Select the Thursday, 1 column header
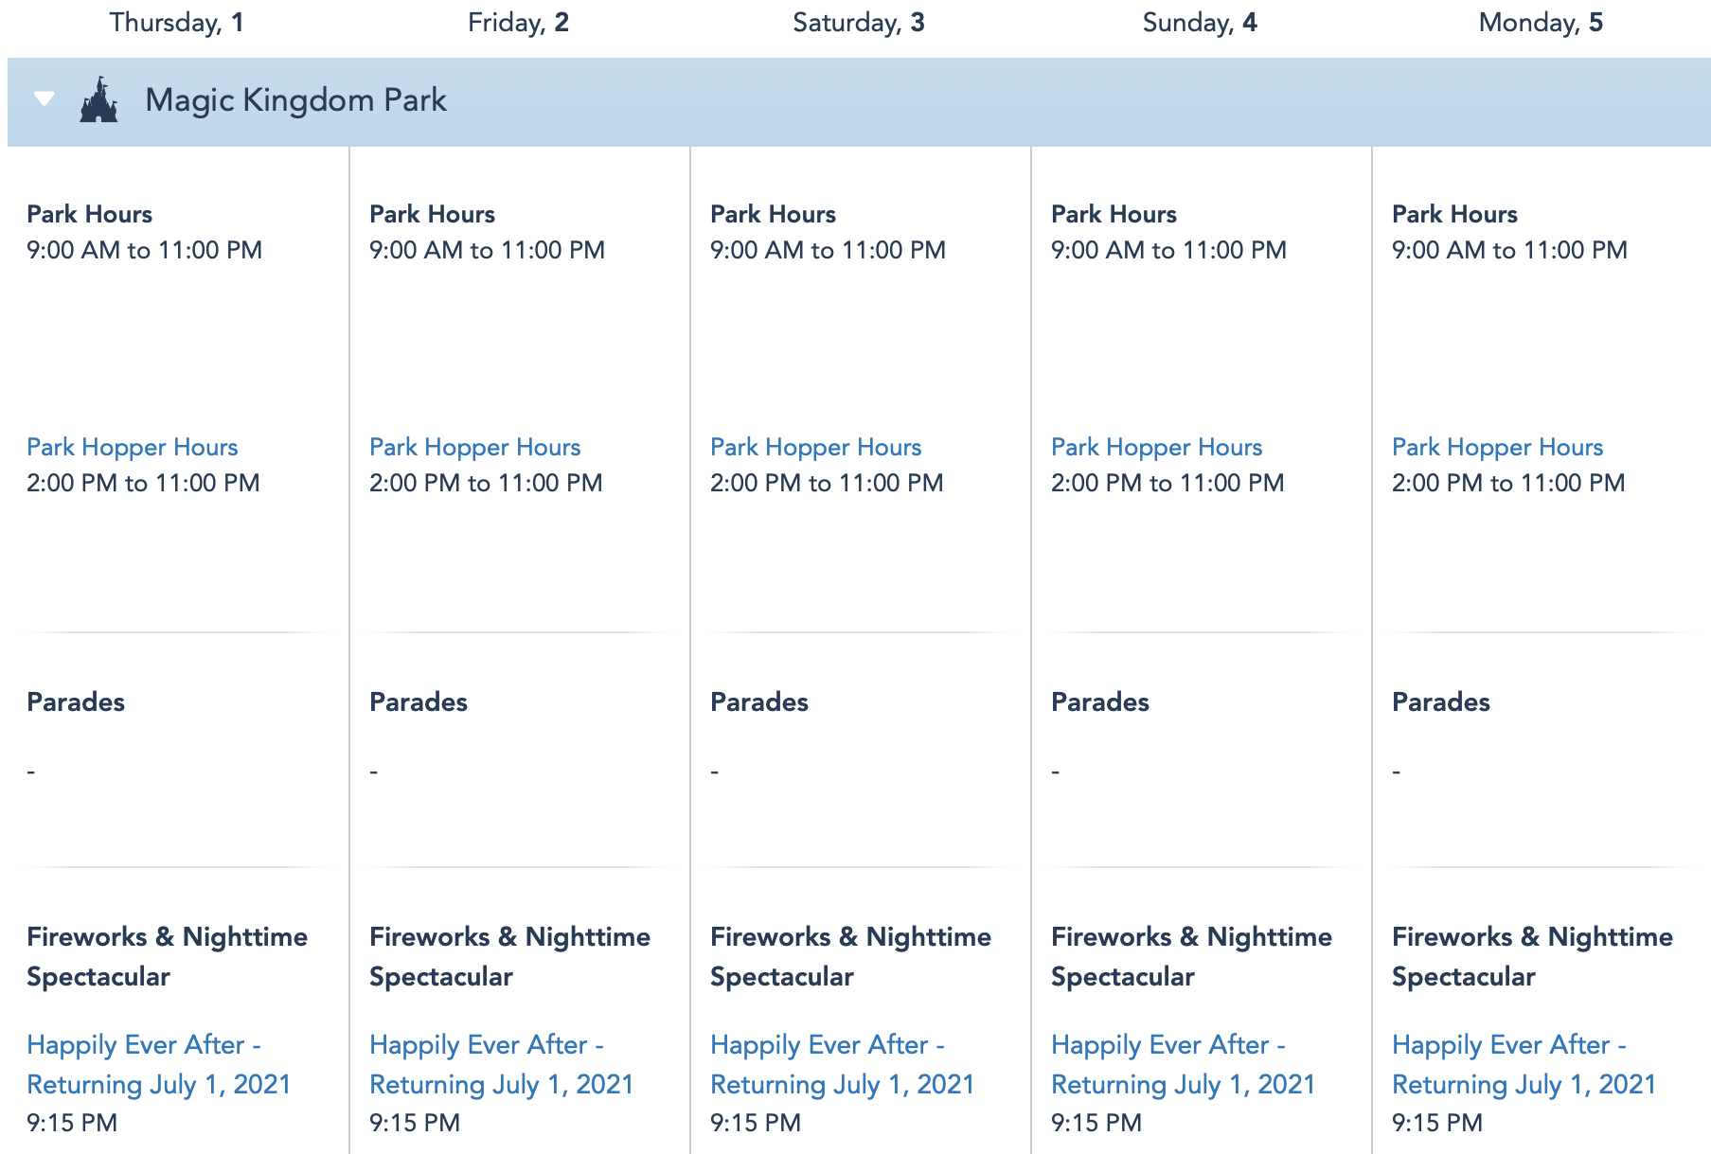Screen dimensions: 1711x1154 [177, 23]
